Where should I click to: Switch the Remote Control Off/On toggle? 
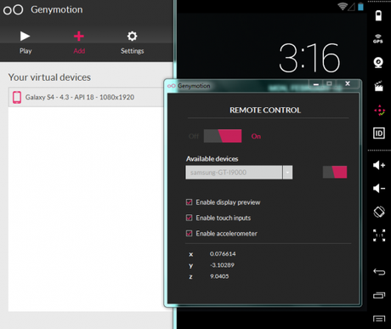pyautogui.click(x=223, y=136)
